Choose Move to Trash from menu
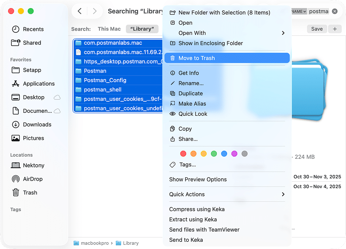 196,58
